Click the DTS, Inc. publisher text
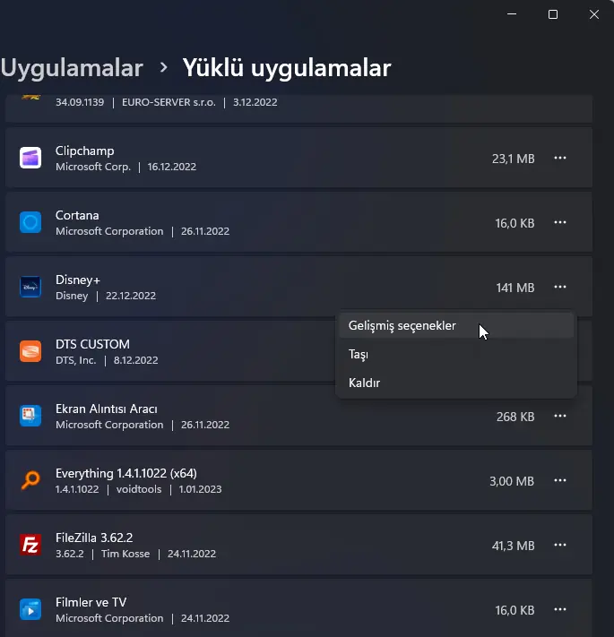614x637 pixels. point(76,360)
